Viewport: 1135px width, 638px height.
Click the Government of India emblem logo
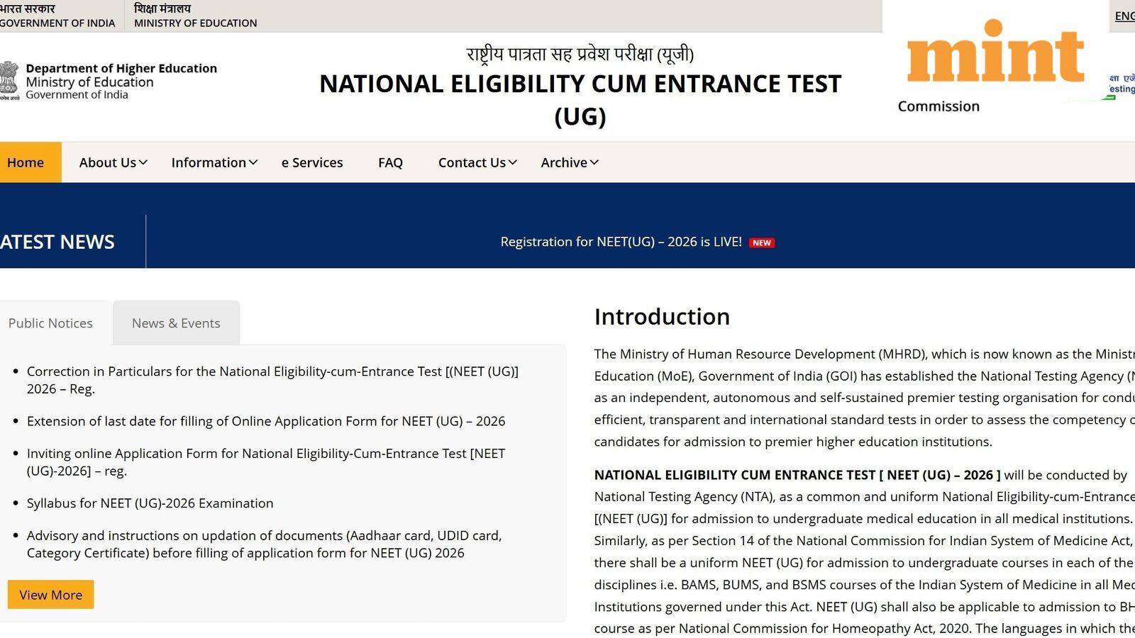tap(9, 79)
